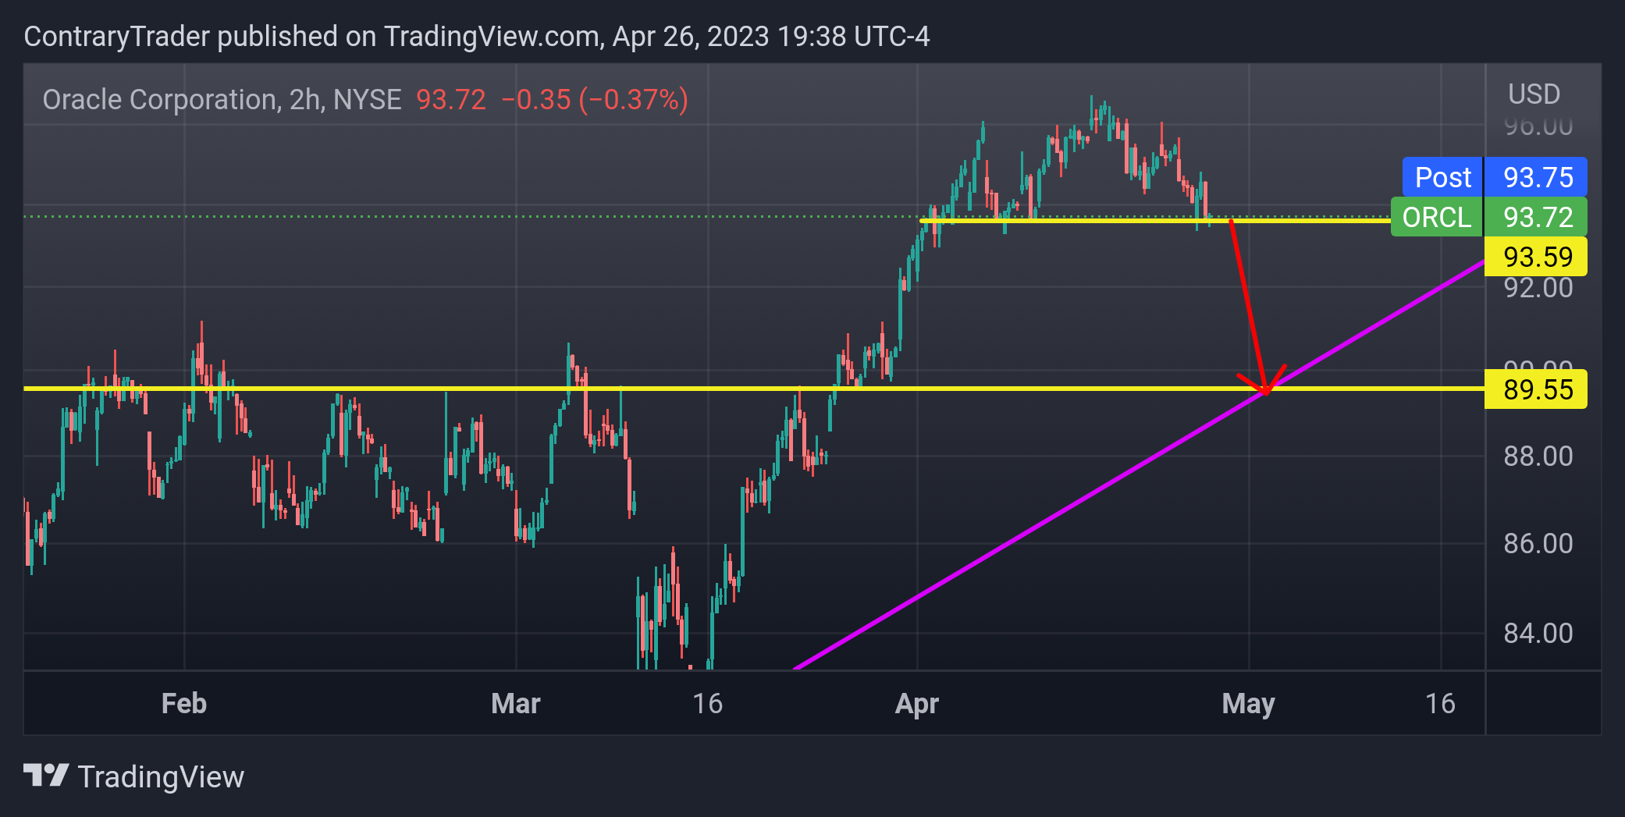This screenshot has height=817, width=1625.
Task: Click the yellow 93.59 price label
Action: tap(1536, 257)
